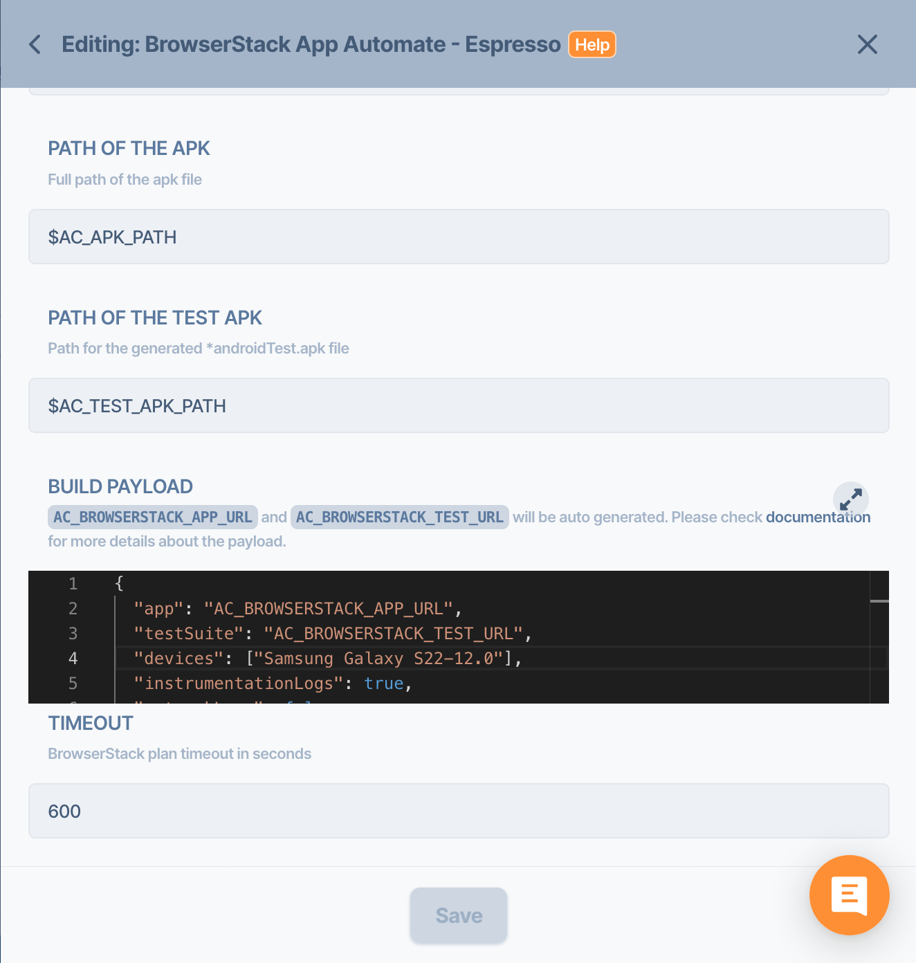
Task: Click the TIMEOUT heading
Action: point(91,723)
